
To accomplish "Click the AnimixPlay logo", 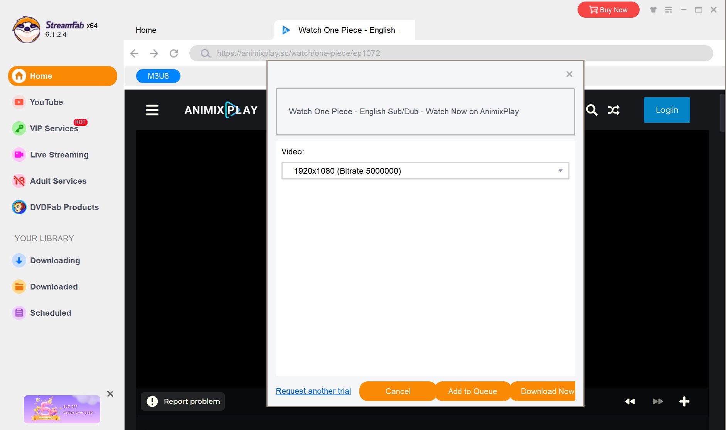I will coord(221,110).
